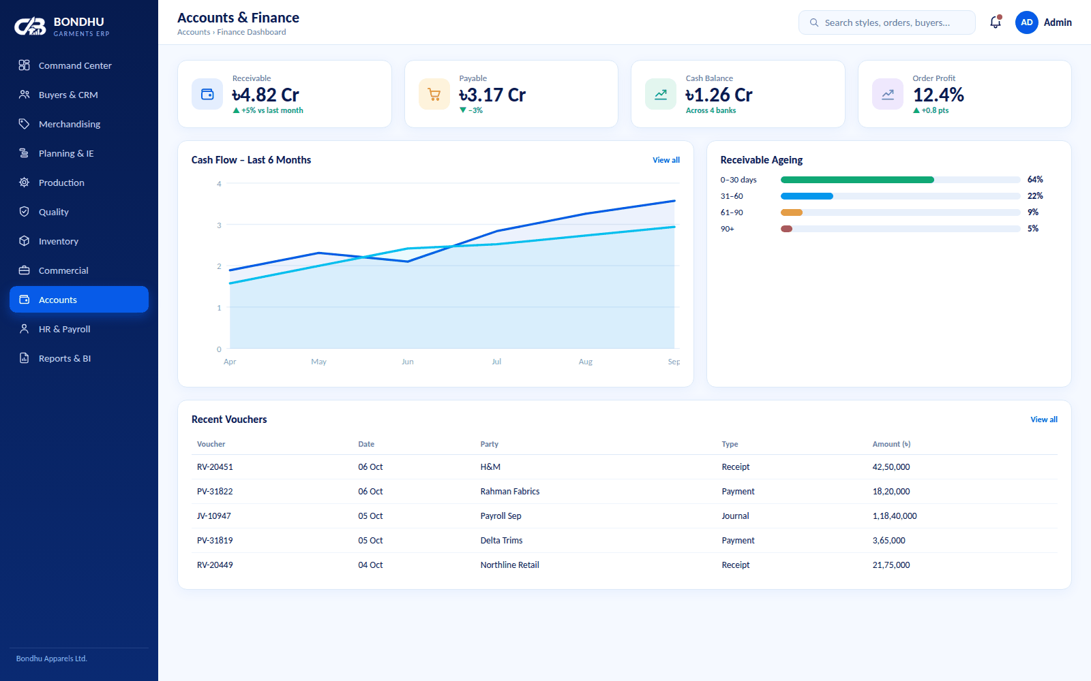This screenshot has width=1091, height=681.
Task: Click the Cash Balance ৳1.26 Cr value
Action: coord(719,95)
